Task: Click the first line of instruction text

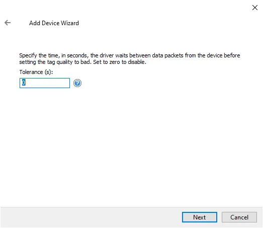Action: [129, 55]
